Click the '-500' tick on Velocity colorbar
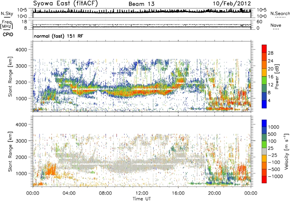The image size is (290, 201). (274, 169)
